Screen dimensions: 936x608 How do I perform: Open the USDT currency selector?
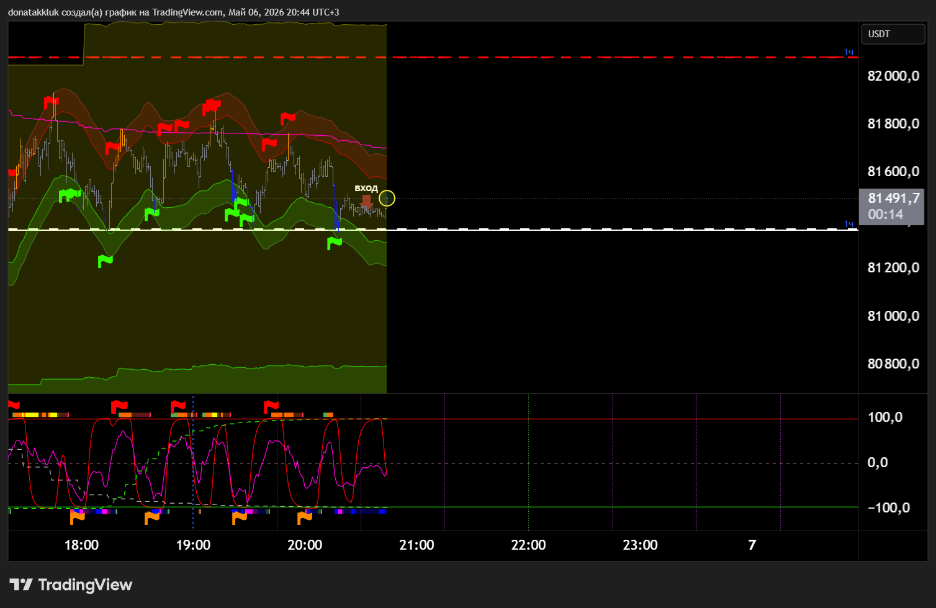pos(893,34)
